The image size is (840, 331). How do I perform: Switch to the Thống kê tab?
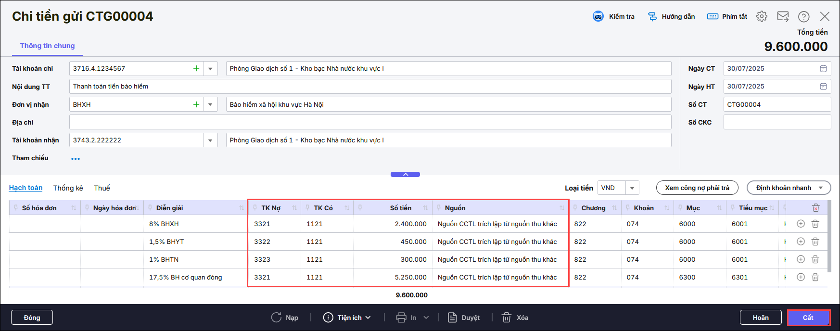click(68, 188)
